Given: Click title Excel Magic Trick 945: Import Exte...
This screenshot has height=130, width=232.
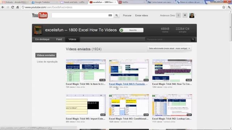Looking at the screenshot, I should [86, 119].
